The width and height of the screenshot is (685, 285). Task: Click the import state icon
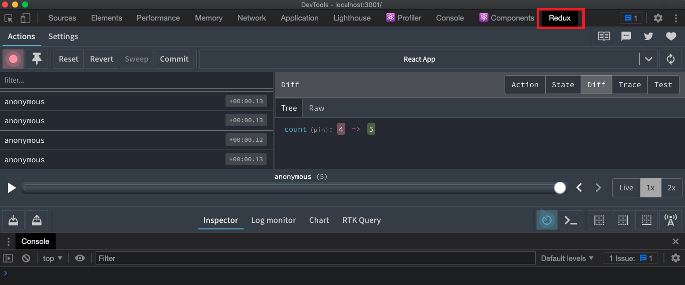(13, 220)
